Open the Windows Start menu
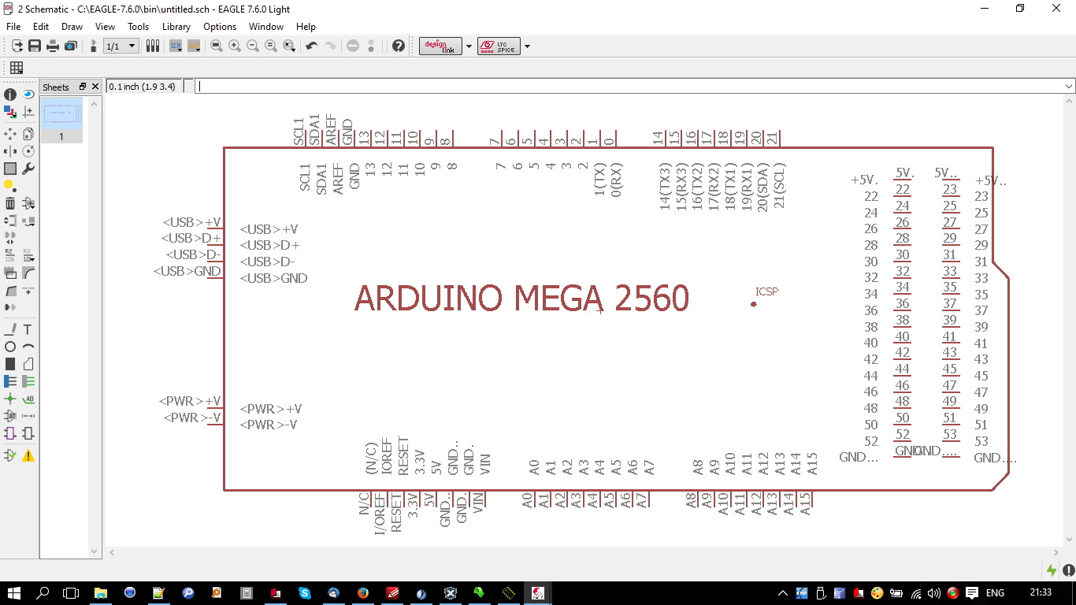 click(x=15, y=592)
